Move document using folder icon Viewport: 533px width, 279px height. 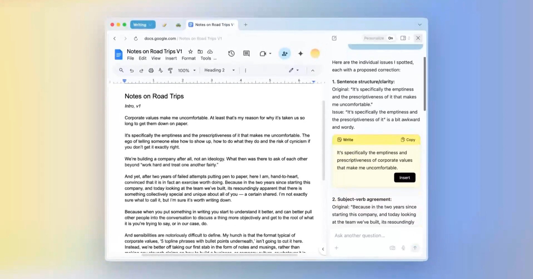(x=200, y=51)
